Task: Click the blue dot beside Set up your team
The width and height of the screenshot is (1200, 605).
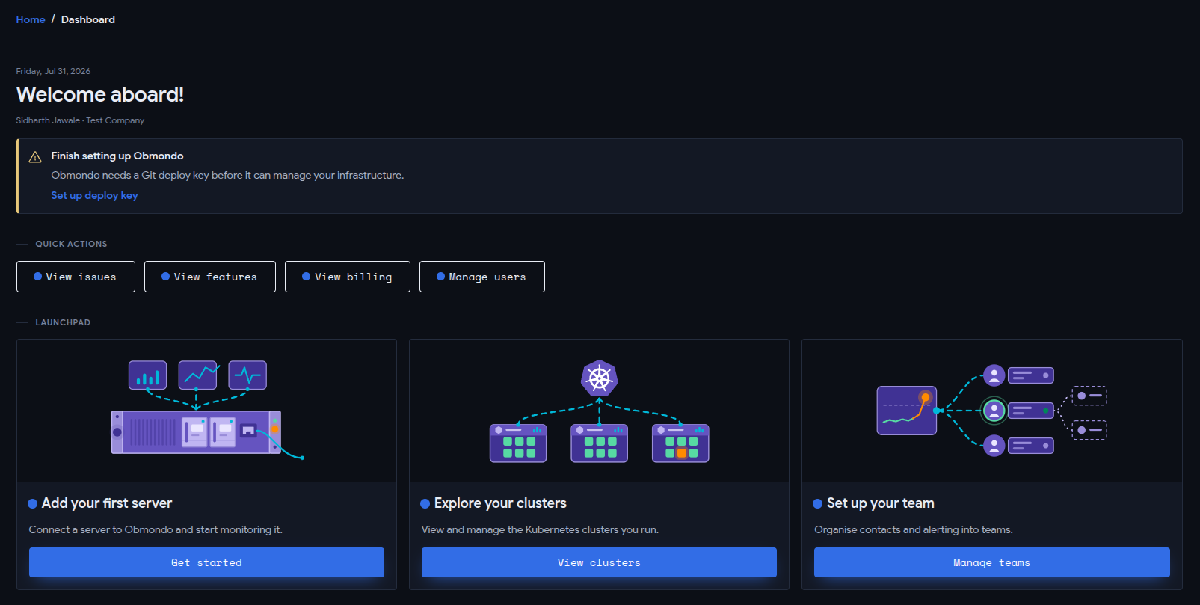Action: tap(818, 504)
